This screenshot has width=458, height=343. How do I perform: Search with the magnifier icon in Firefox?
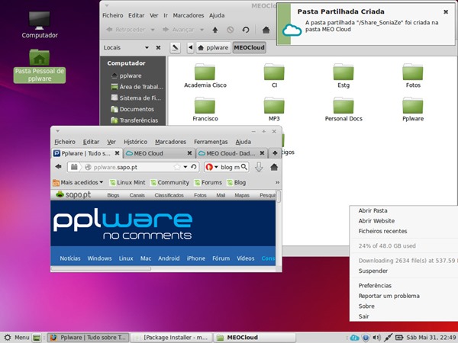tap(244, 167)
